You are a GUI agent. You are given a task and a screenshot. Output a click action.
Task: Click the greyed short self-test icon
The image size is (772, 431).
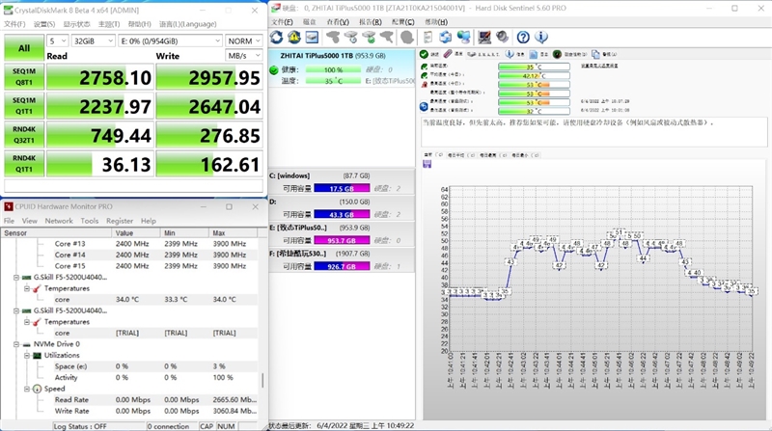[x=333, y=38]
